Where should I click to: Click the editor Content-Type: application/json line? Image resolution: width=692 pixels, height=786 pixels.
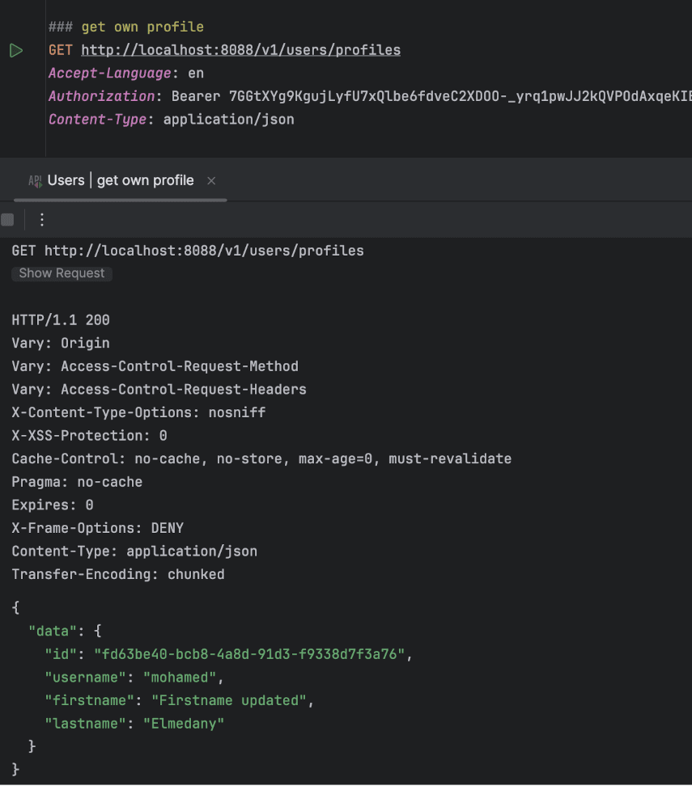pos(171,120)
